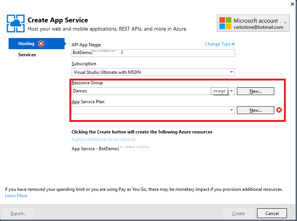The height and width of the screenshot is (221, 297).
Task: Click the App Service Plan label
Action: pyautogui.click(x=88, y=102)
